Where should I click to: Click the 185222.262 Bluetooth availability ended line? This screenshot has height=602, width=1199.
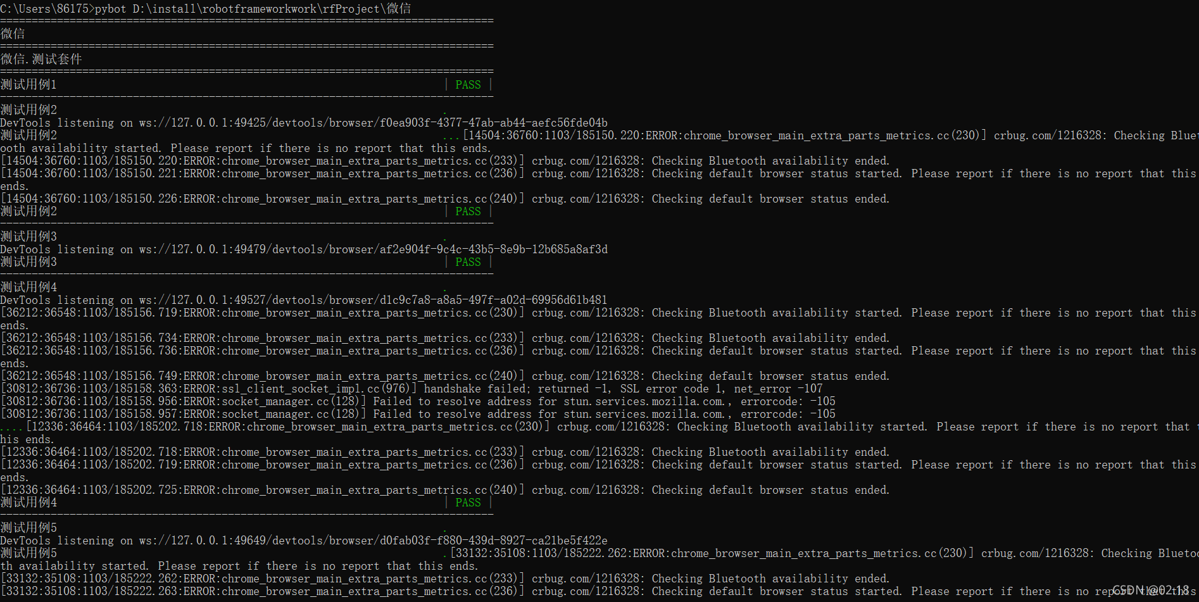pos(445,578)
